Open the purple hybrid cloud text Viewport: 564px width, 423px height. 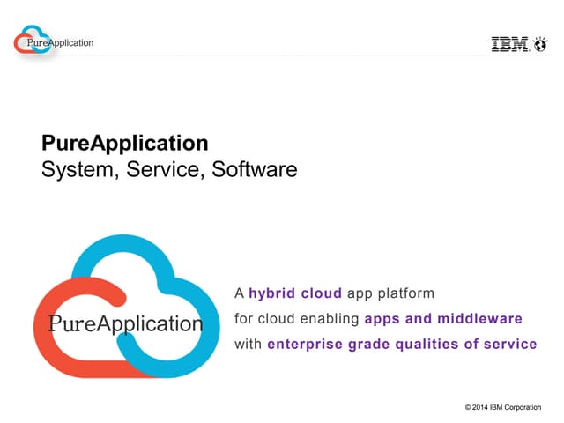295,293
